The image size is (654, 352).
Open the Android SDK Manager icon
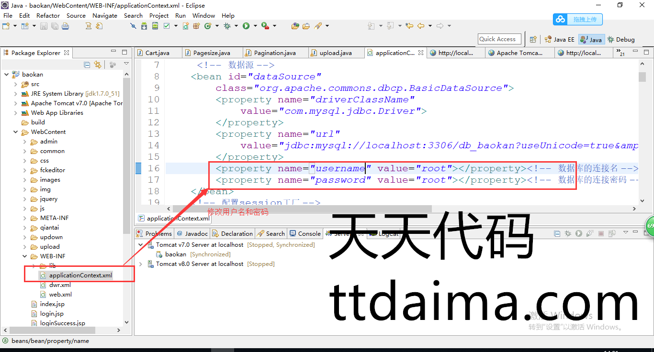144,26
